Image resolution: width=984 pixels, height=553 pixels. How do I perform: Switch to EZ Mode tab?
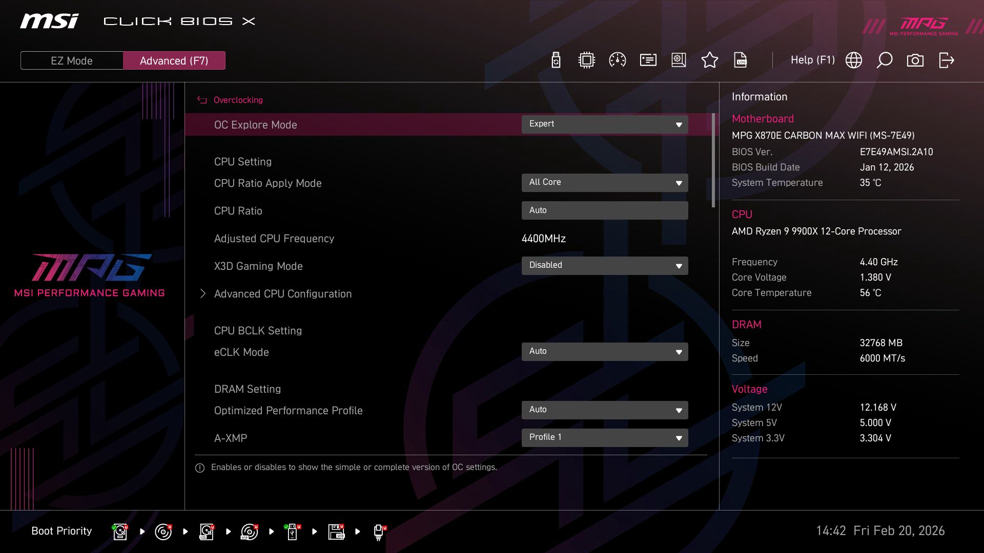(71, 60)
